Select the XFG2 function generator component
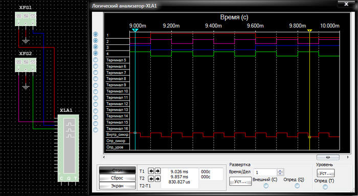Viewport: 358px width, 196px height. pos(26,65)
